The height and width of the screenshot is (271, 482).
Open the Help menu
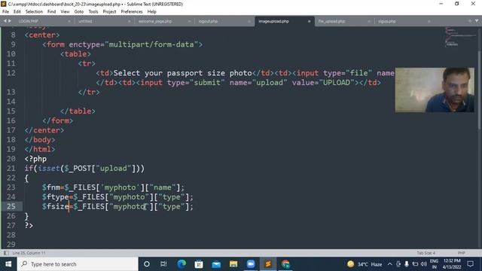152,12
